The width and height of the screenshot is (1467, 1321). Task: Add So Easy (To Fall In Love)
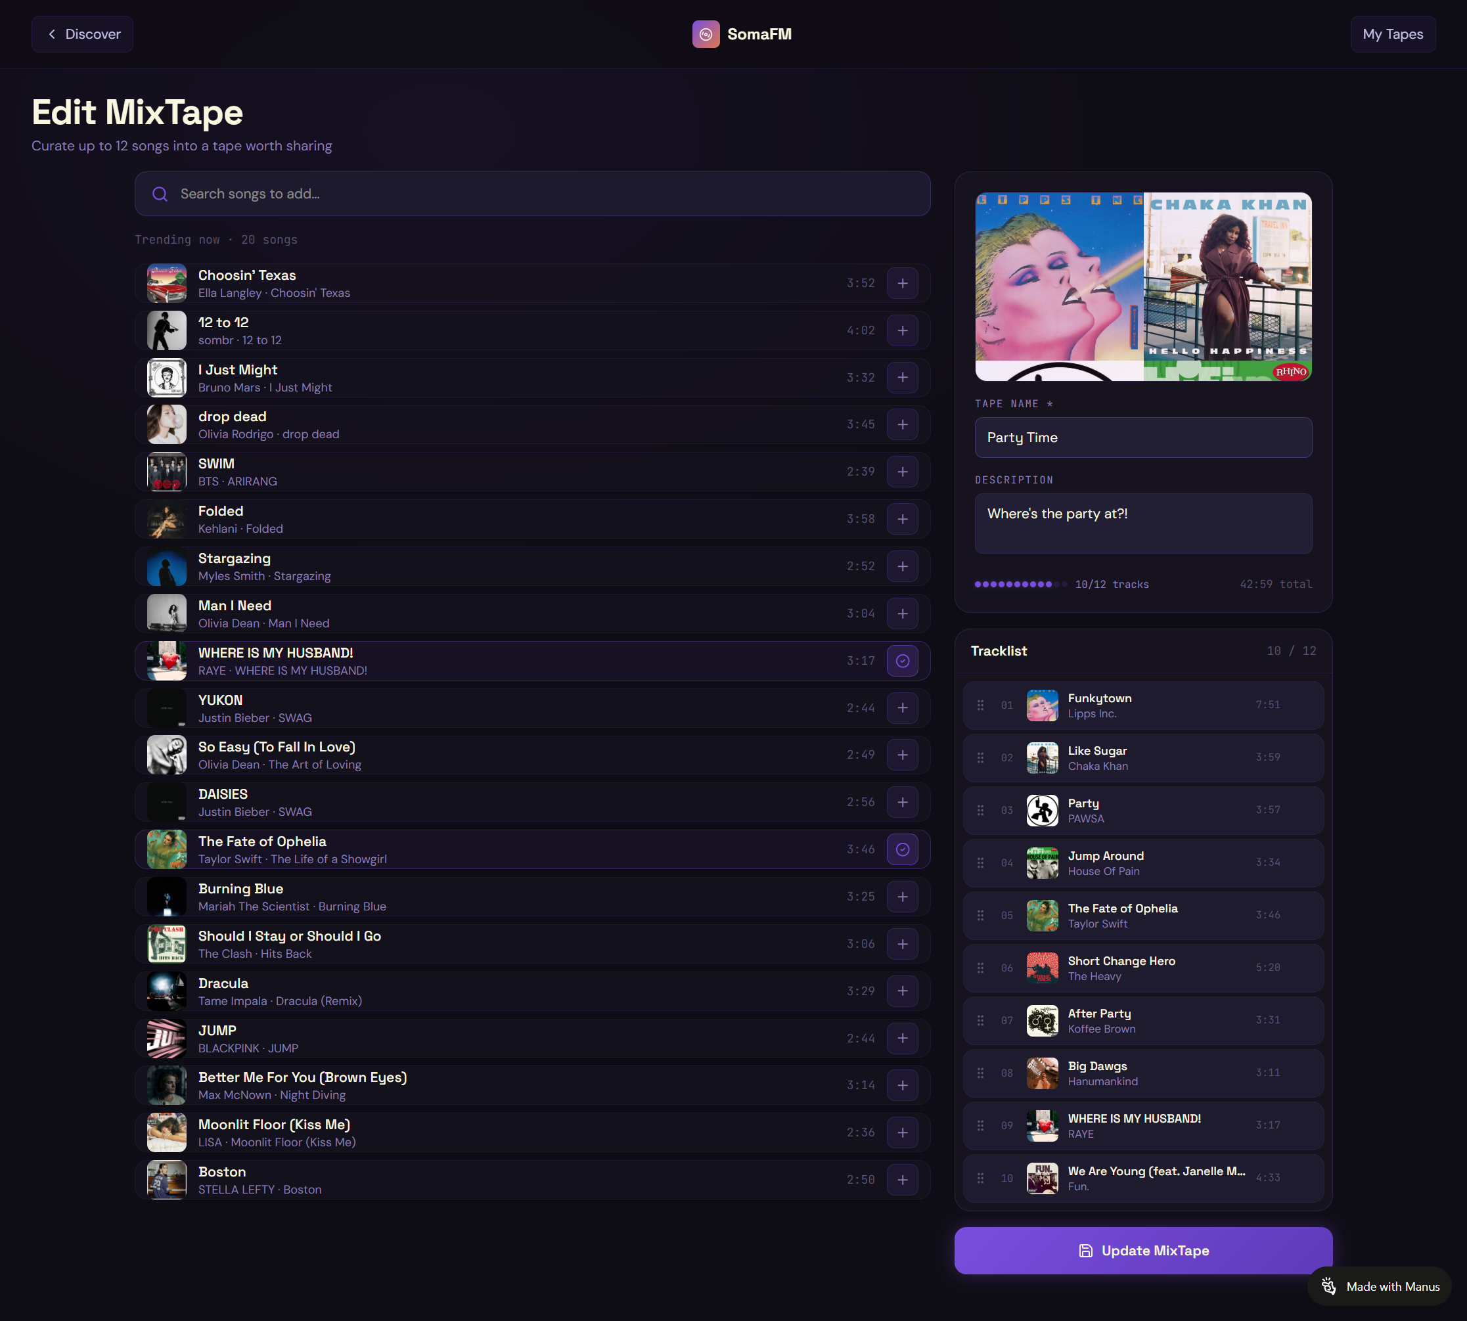click(x=902, y=755)
